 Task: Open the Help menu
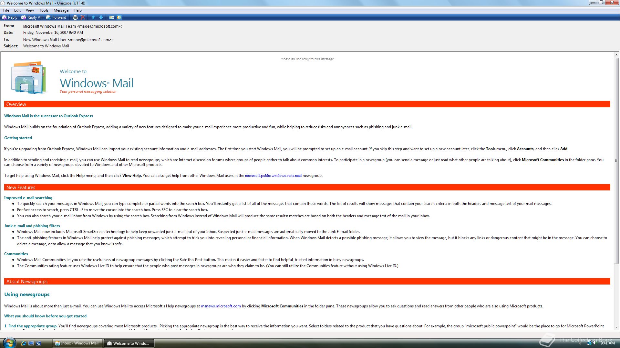tap(77, 10)
